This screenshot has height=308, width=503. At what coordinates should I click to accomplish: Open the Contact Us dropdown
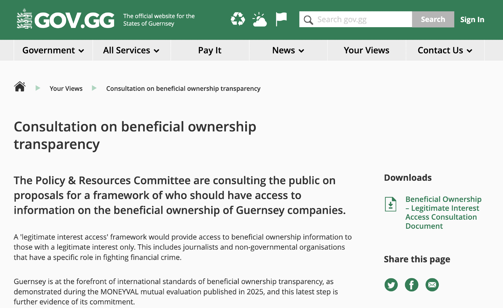pos(445,50)
